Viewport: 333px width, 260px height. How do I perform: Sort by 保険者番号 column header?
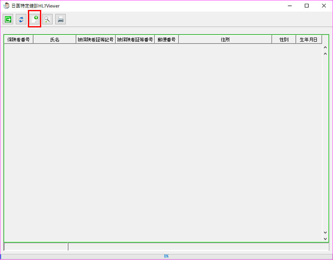click(18, 39)
